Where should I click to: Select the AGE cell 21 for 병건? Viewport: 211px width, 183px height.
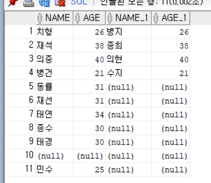coord(89,73)
